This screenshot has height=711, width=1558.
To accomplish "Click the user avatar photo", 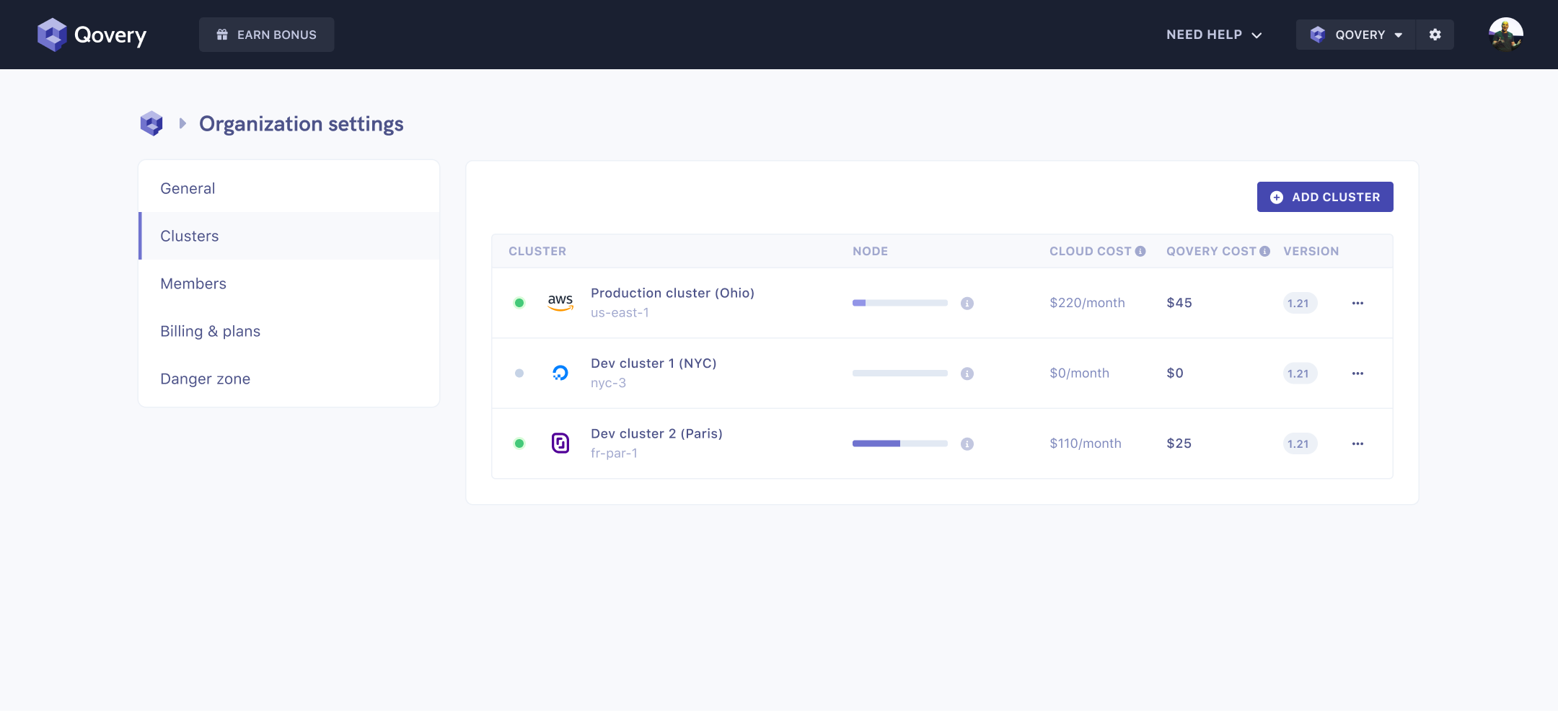I will click(x=1506, y=35).
